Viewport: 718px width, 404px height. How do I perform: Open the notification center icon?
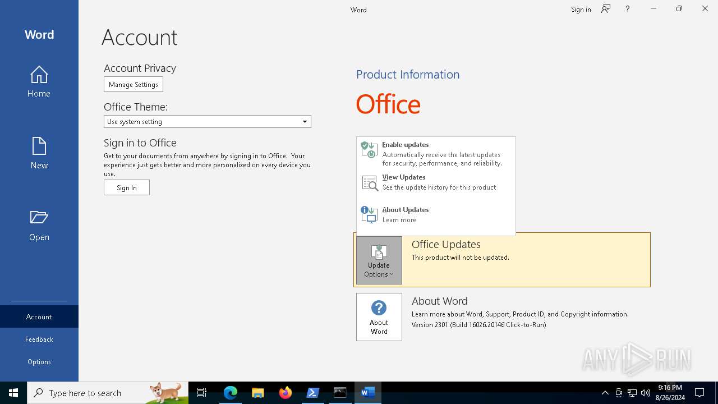(x=699, y=393)
